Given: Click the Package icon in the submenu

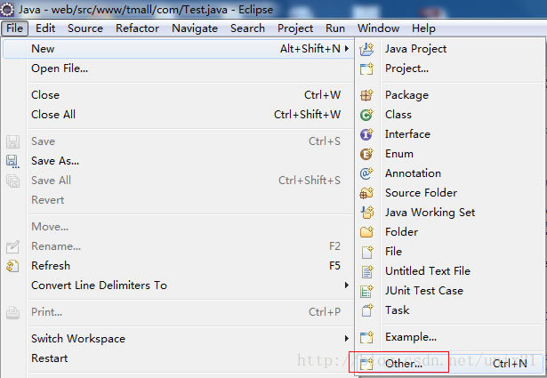Looking at the screenshot, I should tap(366, 95).
